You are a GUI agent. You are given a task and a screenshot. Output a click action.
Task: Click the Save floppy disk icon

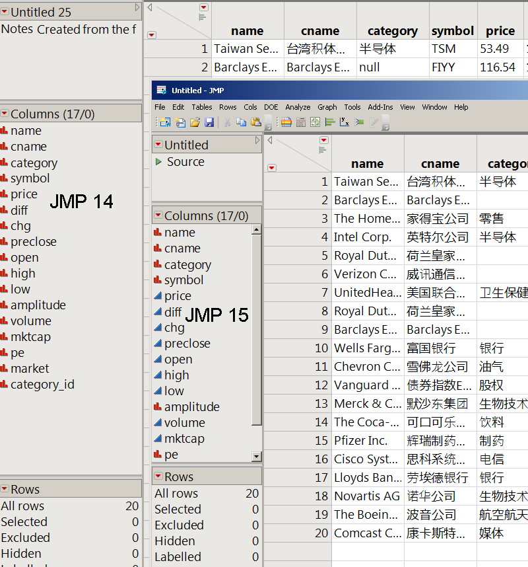[x=209, y=122]
